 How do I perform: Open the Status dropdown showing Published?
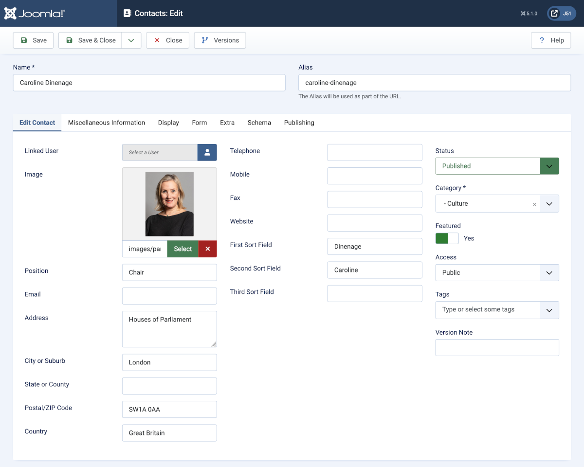pyautogui.click(x=549, y=165)
